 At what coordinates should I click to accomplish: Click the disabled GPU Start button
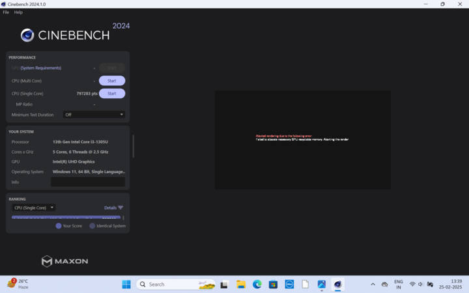click(112, 68)
